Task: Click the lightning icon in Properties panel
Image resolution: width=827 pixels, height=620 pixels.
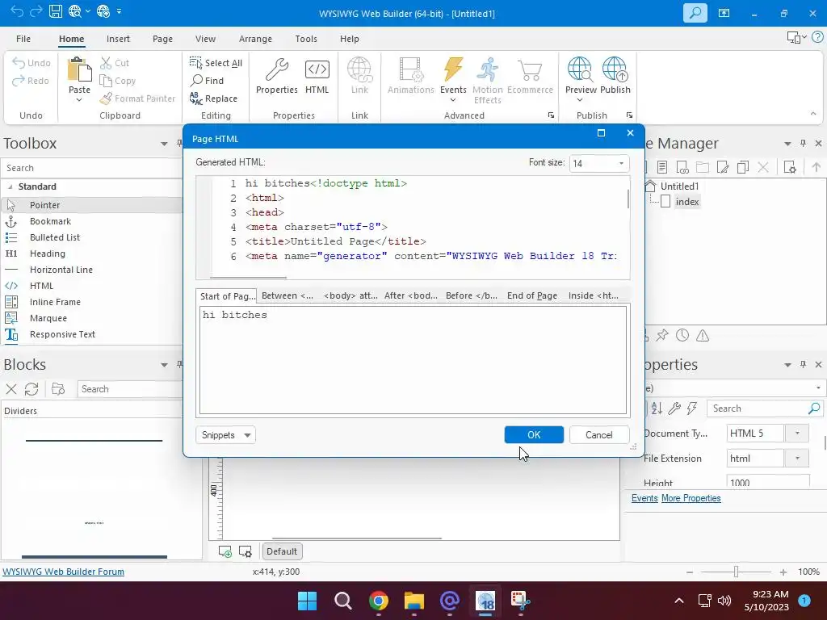Action: (692, 408)
